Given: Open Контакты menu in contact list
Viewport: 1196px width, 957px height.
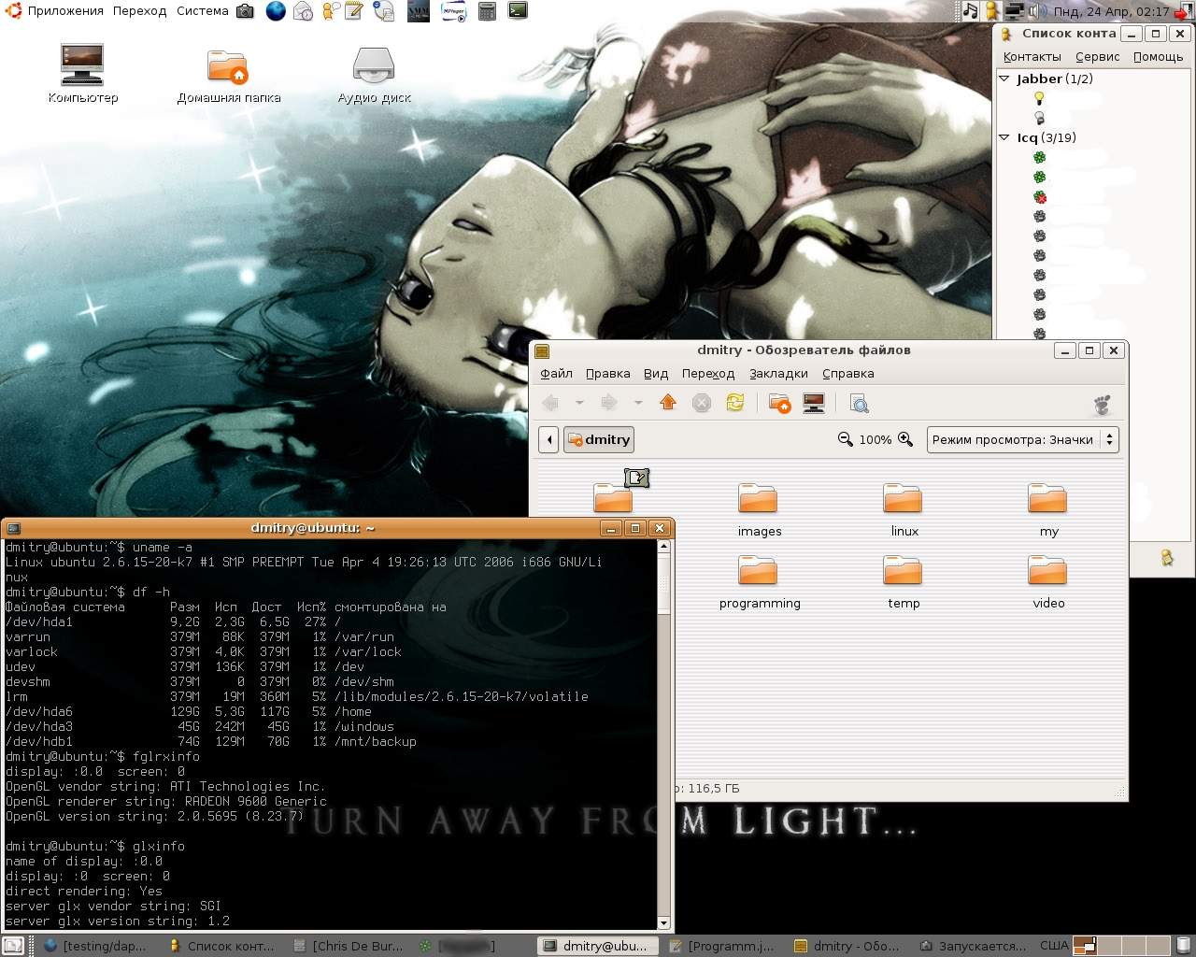Looking at the screenshot, I should point(1032,56).
